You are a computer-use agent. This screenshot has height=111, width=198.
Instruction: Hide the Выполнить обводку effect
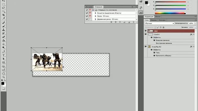154,55
